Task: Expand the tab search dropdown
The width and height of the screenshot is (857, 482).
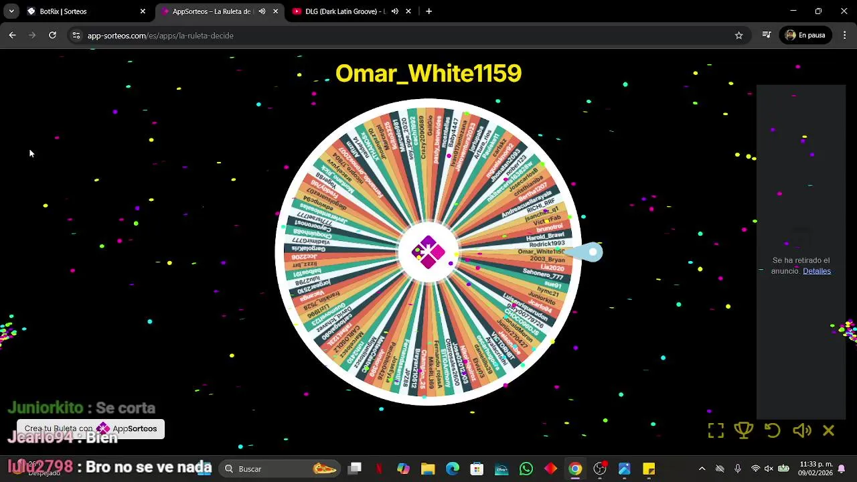Action: click(x=11, y=11)
